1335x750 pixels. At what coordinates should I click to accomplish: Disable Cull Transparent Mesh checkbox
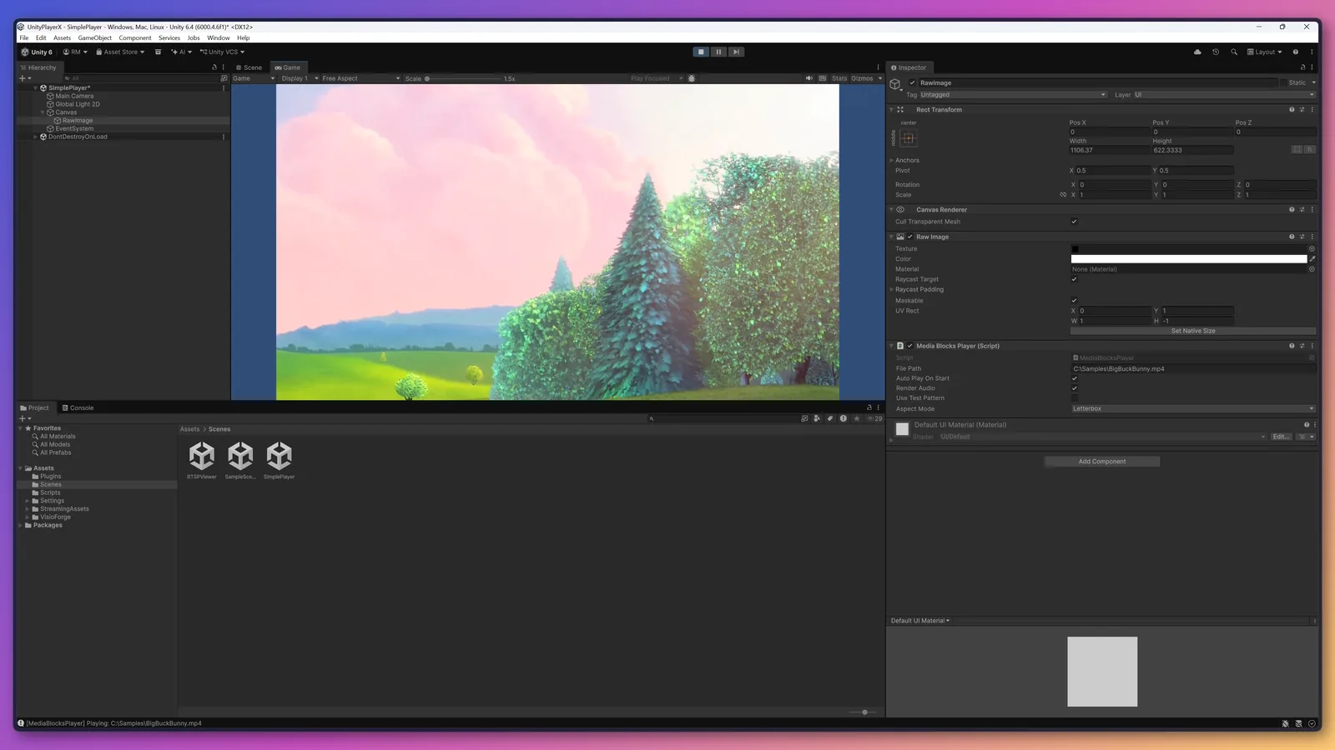(1074, 222)
